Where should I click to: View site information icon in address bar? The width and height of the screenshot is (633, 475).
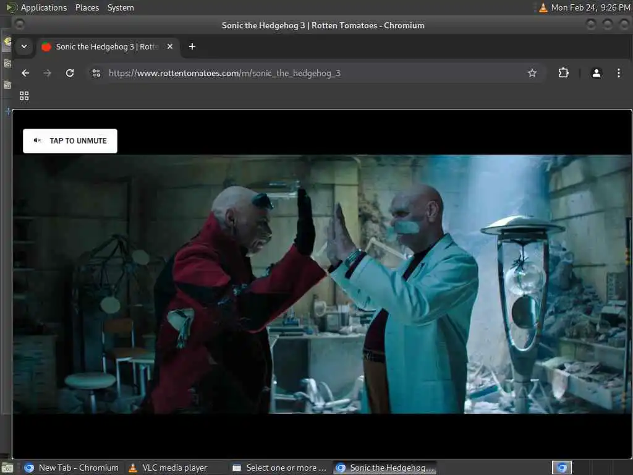click(96, 73)
